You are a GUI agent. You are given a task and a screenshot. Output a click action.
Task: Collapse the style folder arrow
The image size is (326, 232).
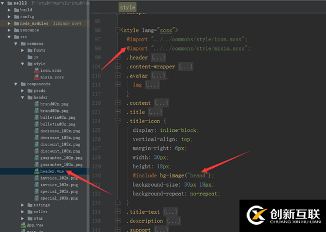(x=22, y=64)
